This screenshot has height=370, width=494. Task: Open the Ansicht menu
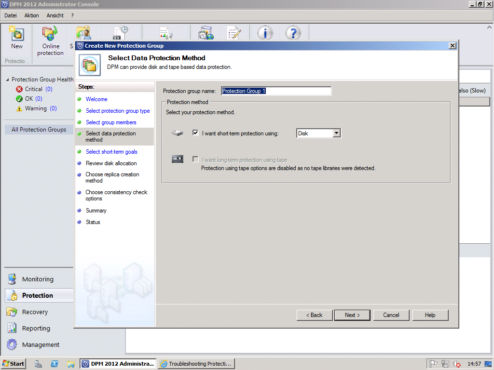(55, 15)
